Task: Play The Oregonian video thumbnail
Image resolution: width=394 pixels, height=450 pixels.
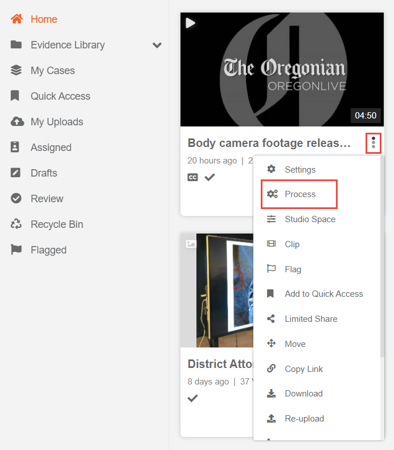Action: (x=282, y=69)
